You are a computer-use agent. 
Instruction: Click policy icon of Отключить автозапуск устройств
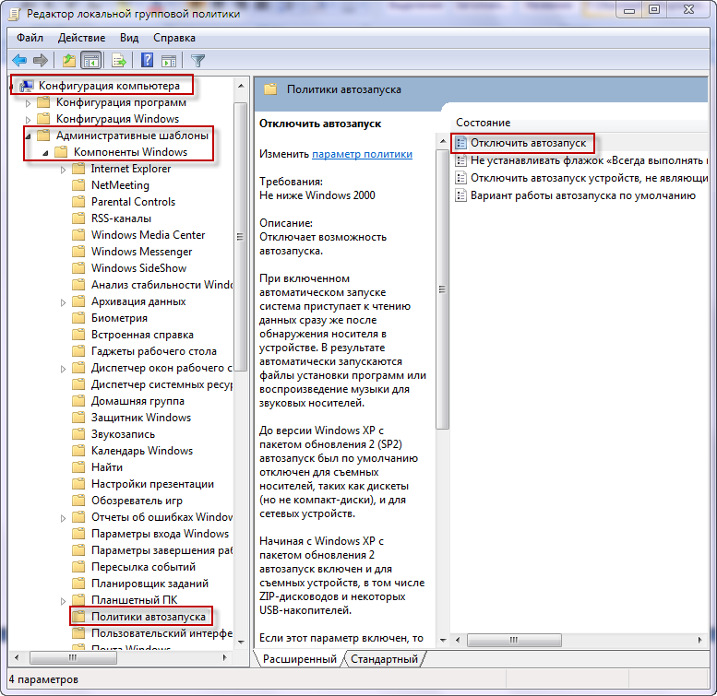click(x=460, y=178)
